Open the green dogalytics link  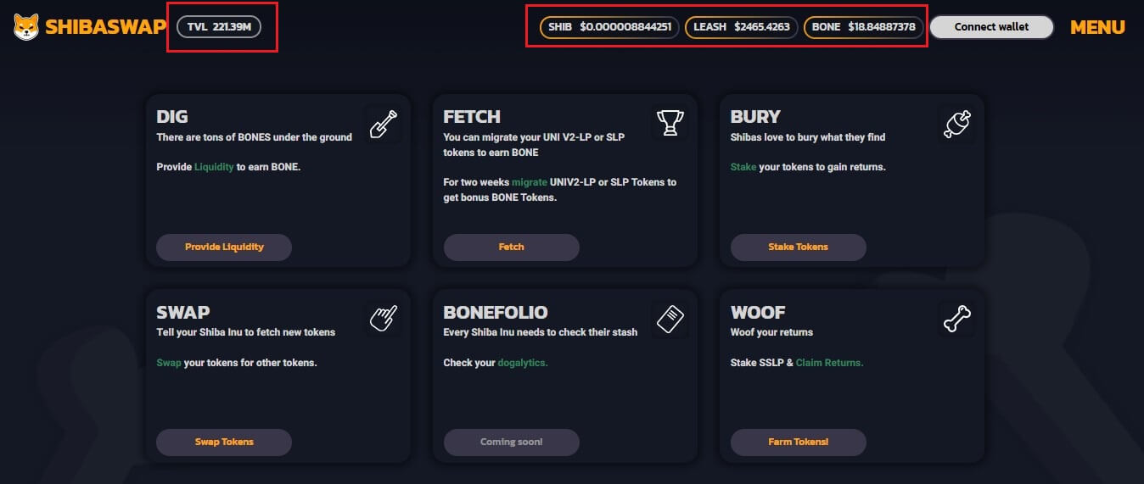coord(523,363)
